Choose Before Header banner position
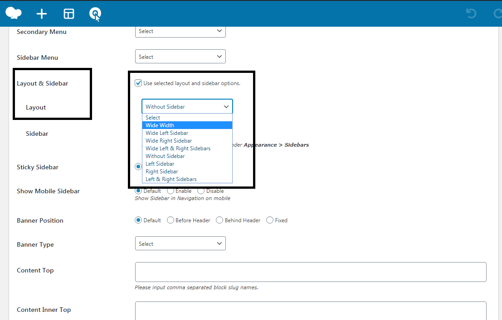The image size is (502, 320). [x=171, y=220]
